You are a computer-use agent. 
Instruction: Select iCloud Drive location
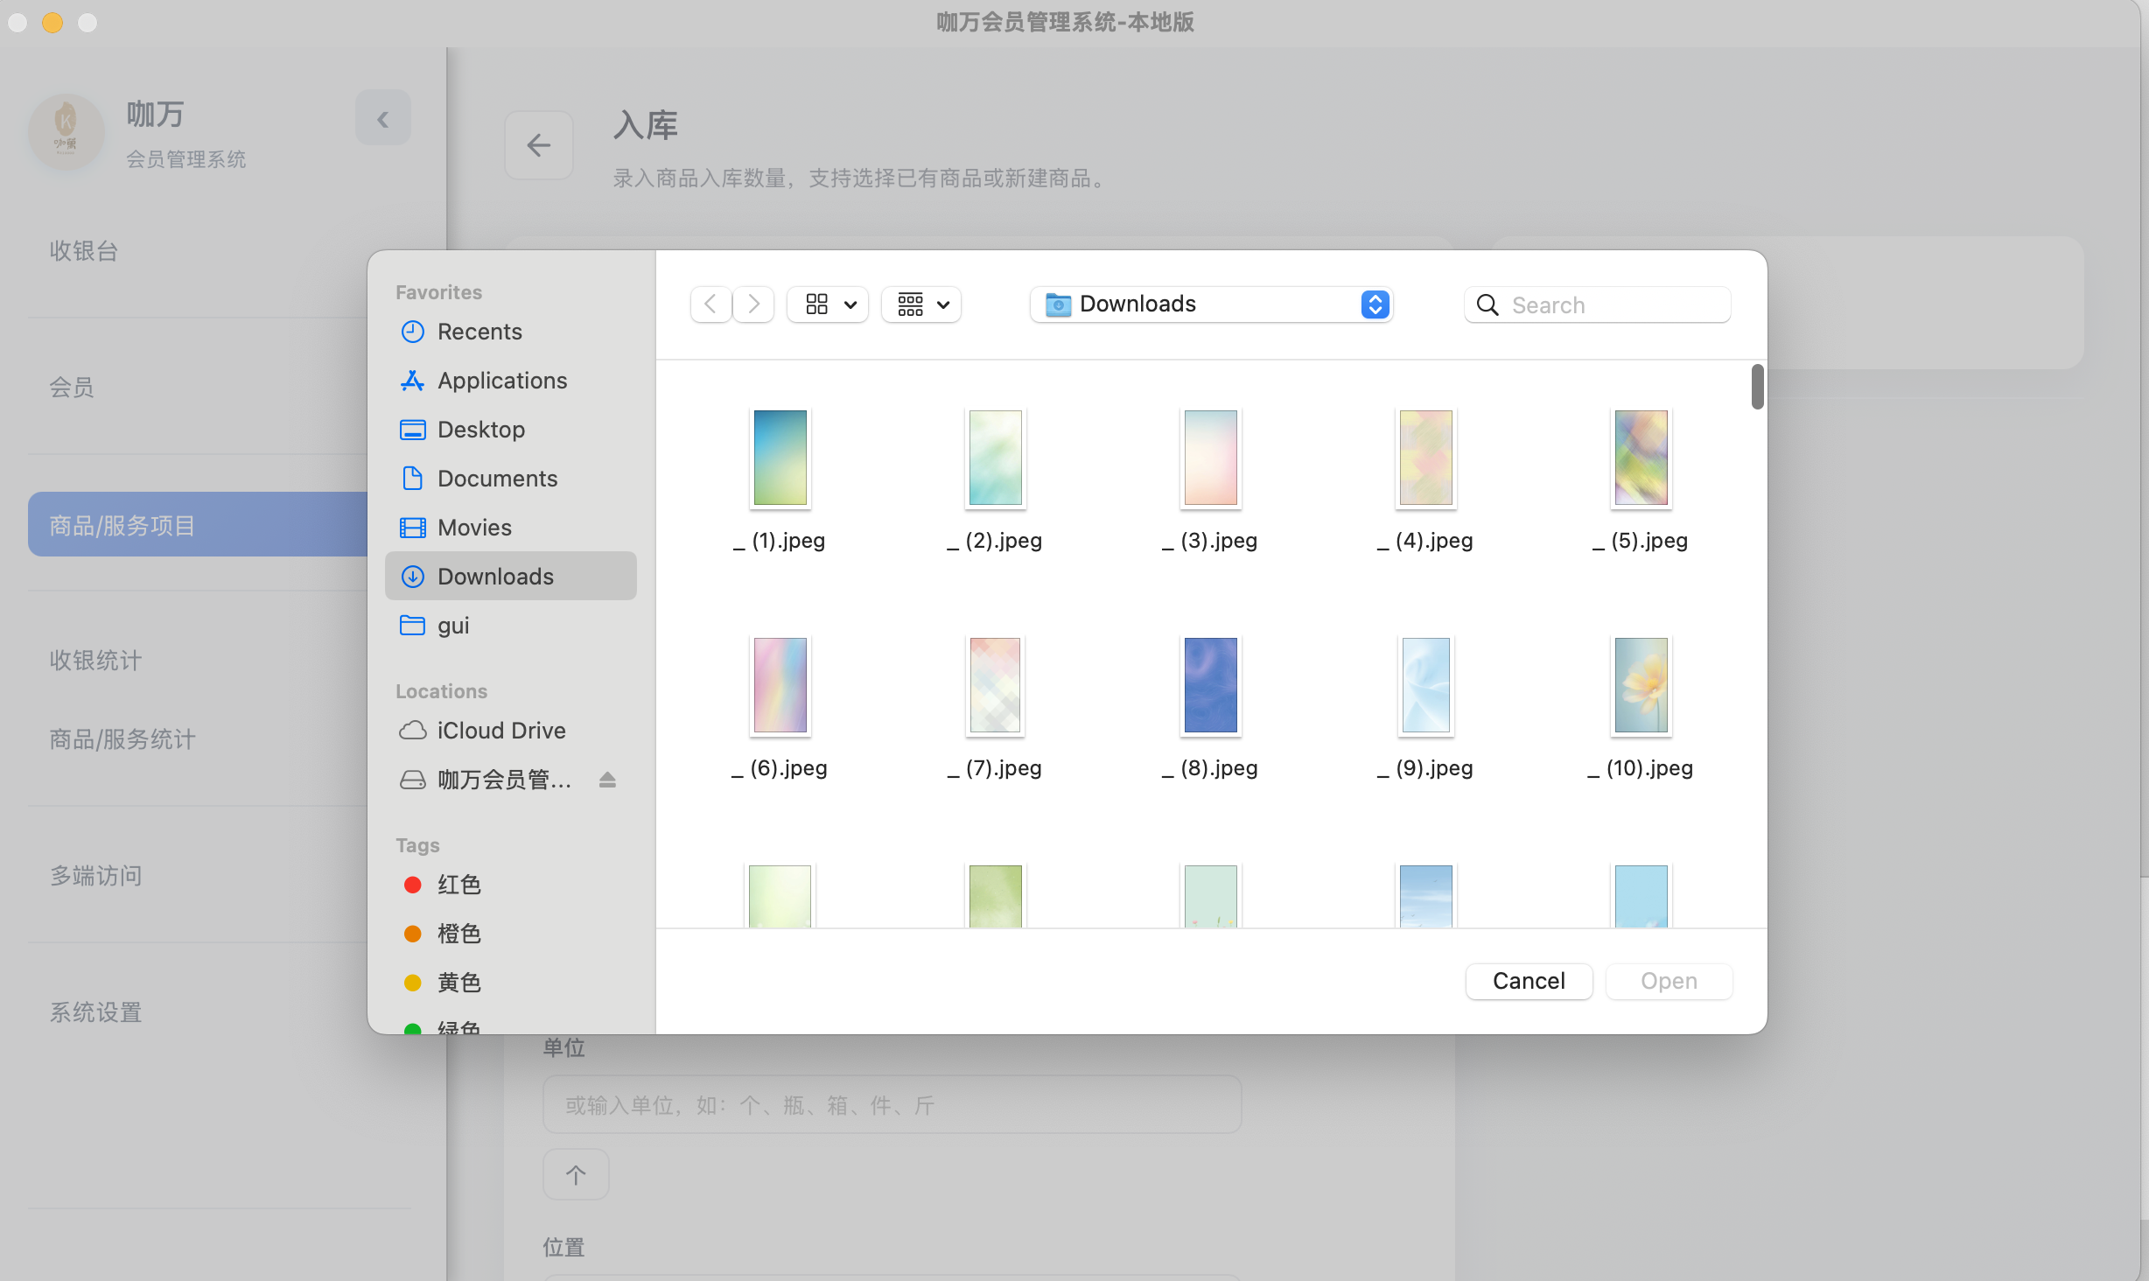point(500,731)
